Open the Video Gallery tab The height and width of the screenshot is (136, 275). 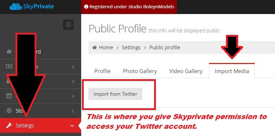[x=186, y=71]
